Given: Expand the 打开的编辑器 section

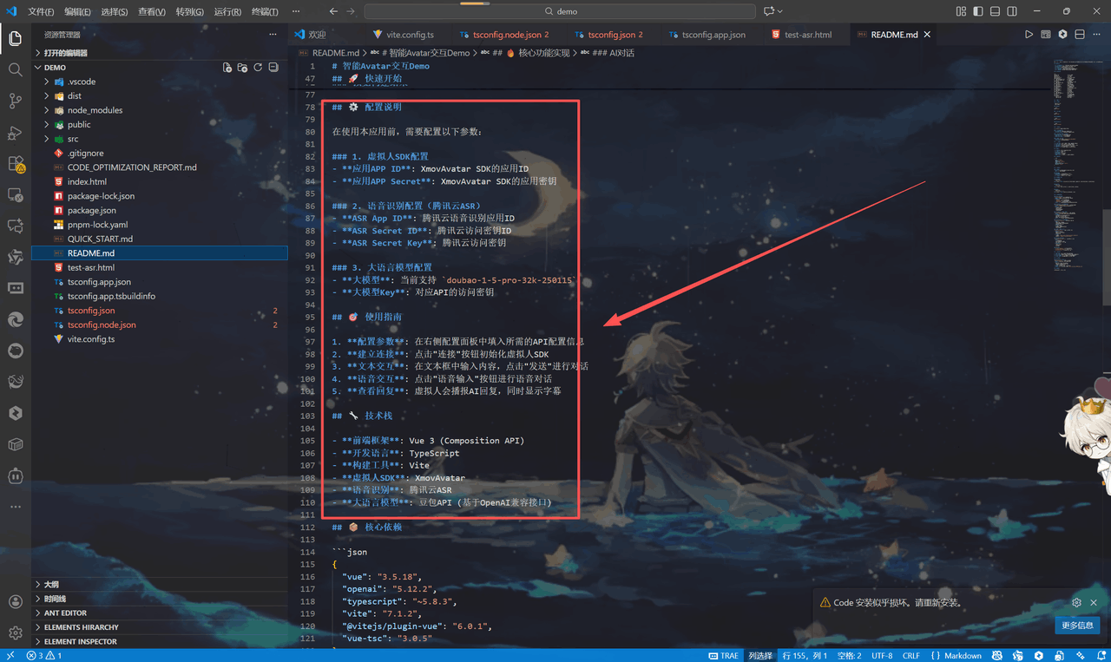Looking at the screenshot, I should pos(159,53).
